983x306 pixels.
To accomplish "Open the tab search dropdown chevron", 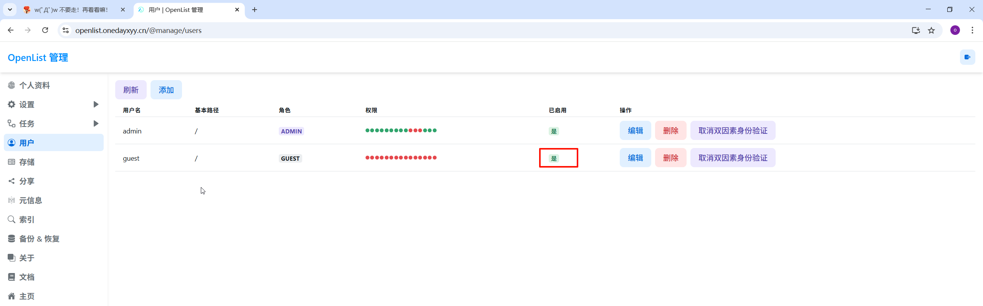I will [10, 10].
